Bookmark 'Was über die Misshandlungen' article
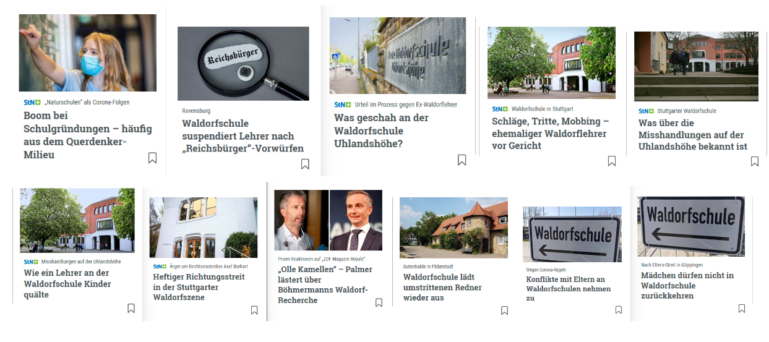The image size is (769, 342). click(755, 161)
